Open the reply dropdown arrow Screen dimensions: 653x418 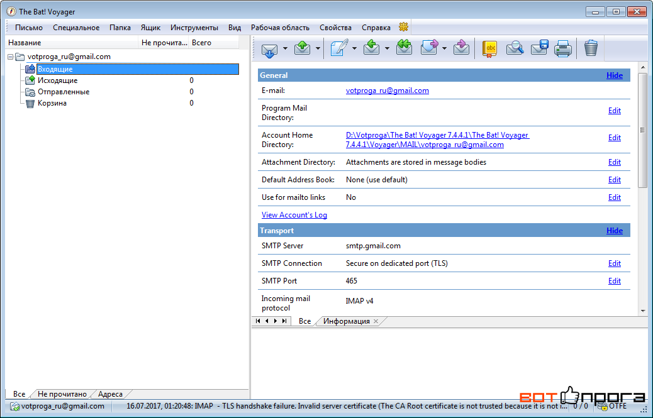point(387,48)
